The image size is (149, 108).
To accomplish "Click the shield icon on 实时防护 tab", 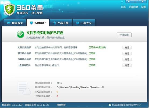I will [31, 23].
